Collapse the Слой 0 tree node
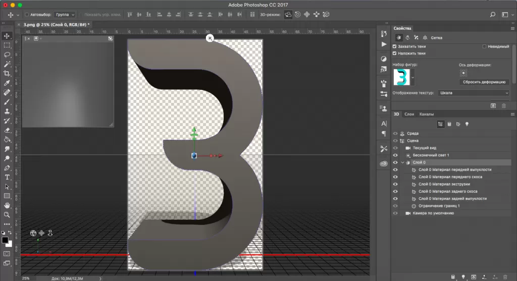This screenshot has height=281, width=517. (x=402, y=162)
